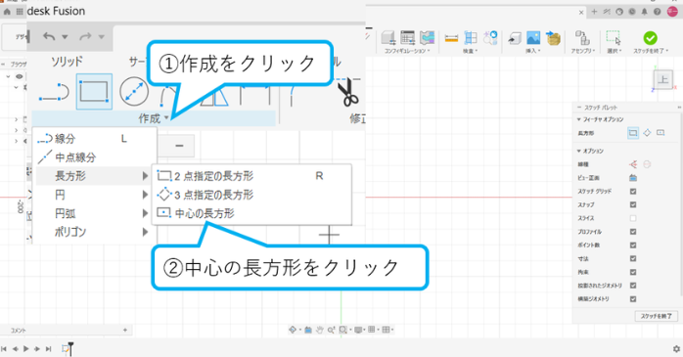
Task: Click the Insert mesh basket icon
Action: [x=553, y=38]
